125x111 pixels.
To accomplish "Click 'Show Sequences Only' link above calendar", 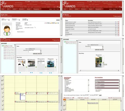I will click(x=117, y=98).
